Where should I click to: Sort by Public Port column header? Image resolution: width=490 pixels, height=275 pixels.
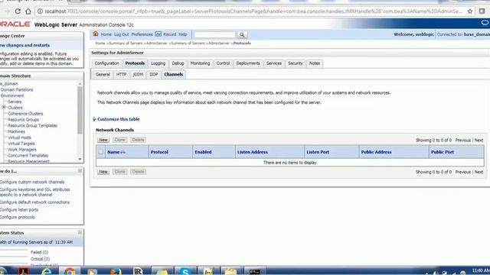pyautogui.click(x=443, y=152)
